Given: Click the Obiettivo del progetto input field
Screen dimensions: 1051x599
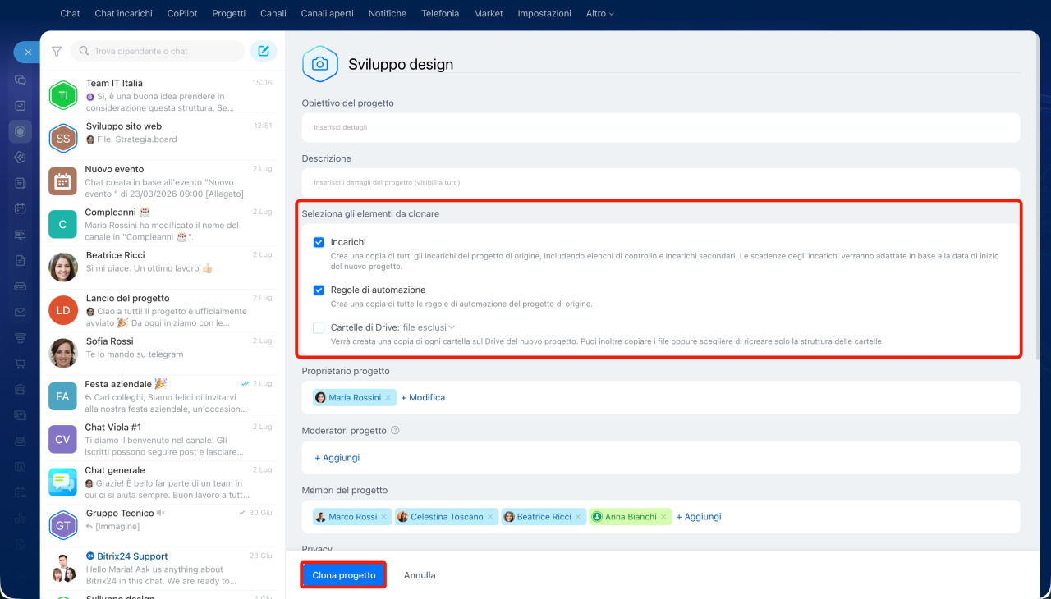Looking at the screenshot, I should tap(661, 127).
